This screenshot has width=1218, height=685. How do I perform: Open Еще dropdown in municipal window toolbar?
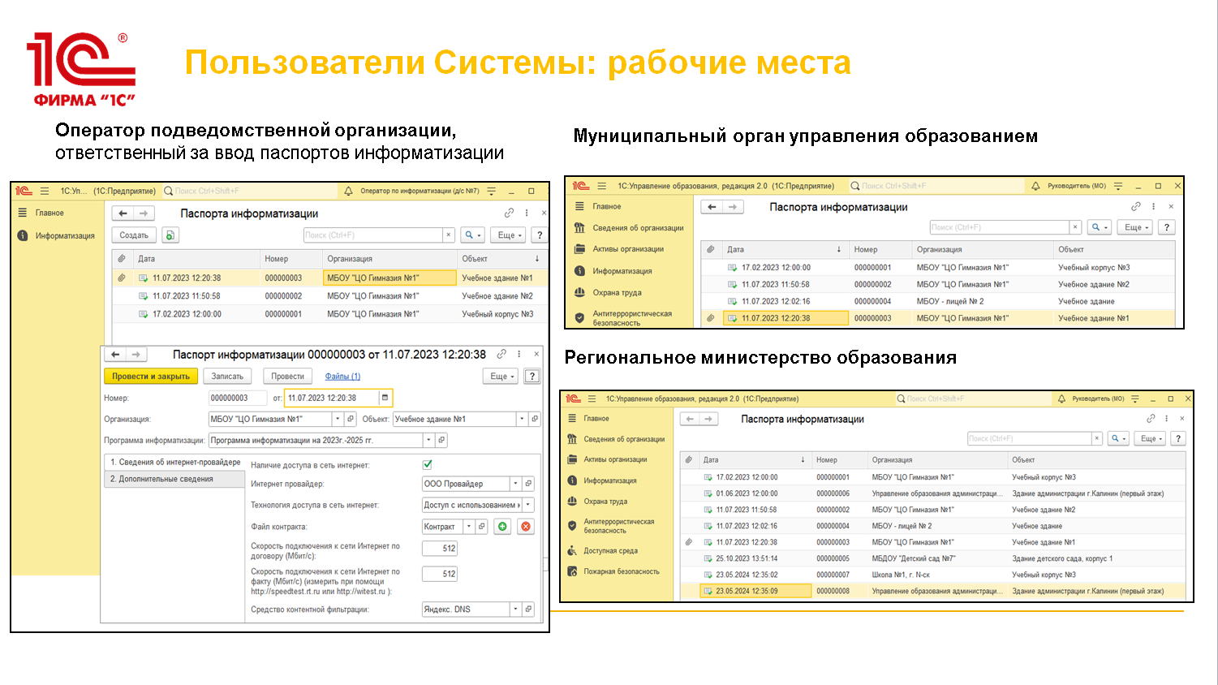(x=1136, y=227)
